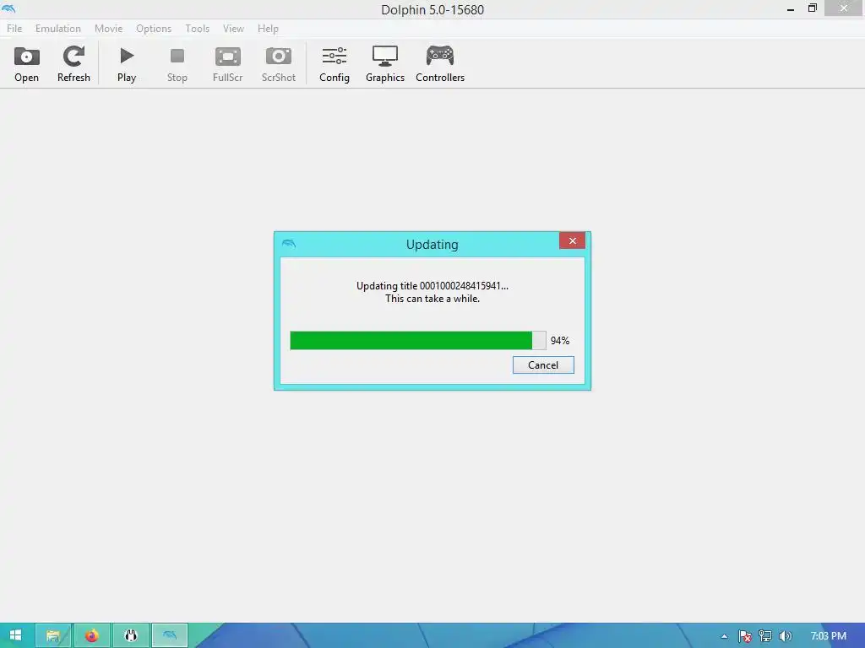Open Controllers settings from the toolbar

pyautogui.click(x=439, y=64)
